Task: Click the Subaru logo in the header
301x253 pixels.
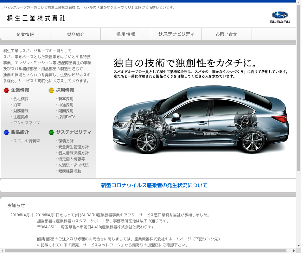Action: (280, 17)
